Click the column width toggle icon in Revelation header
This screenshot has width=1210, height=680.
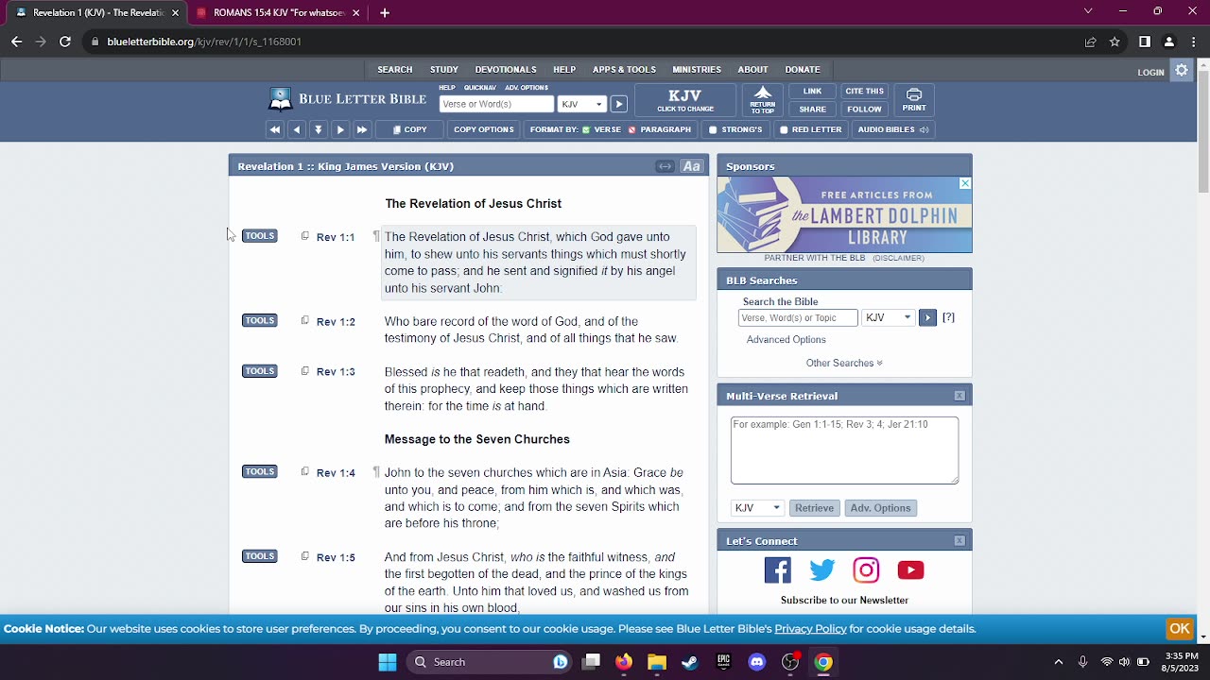(665, 166)
